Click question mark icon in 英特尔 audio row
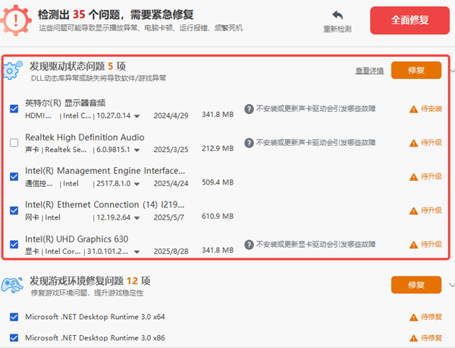 248,109
